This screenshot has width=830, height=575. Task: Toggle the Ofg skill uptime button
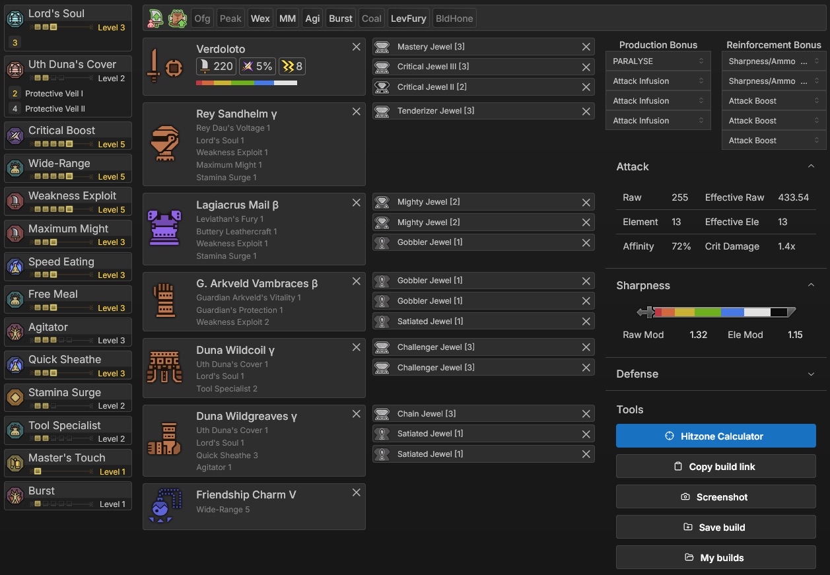[202, 18]
